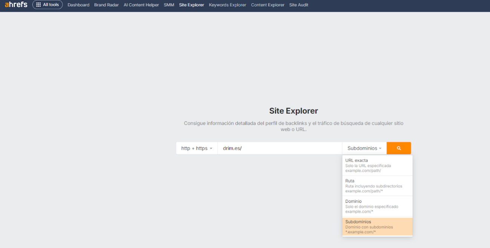The height and width of the screenshot is (248, 490).
Task: Open the Site Audit tool
Action: pyautogui.click(x=298, y=5)
